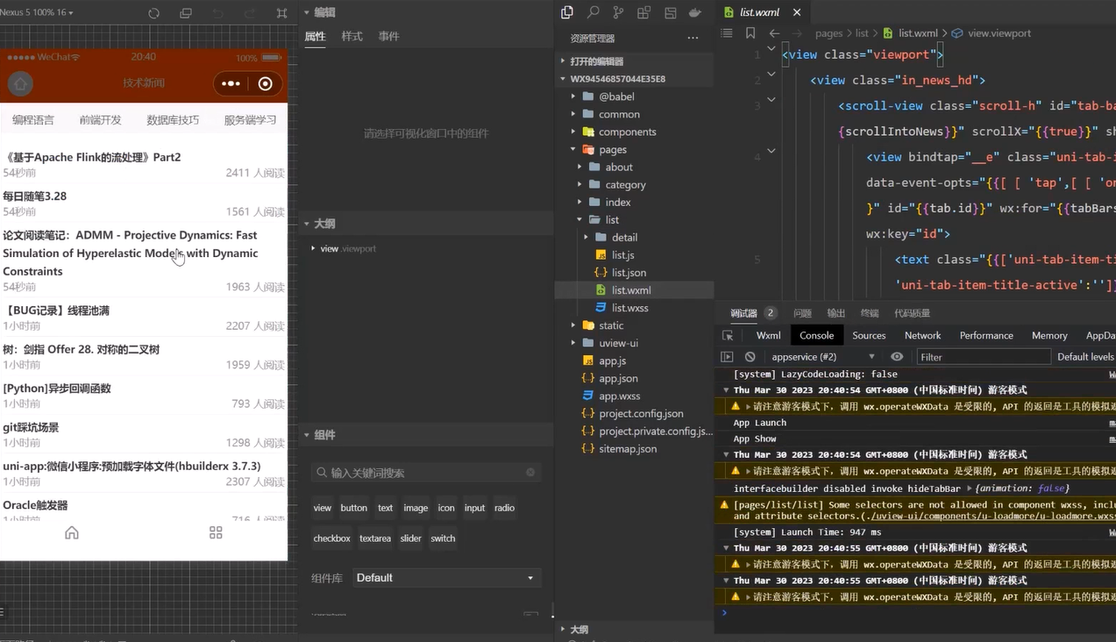This screenshot has width=1116, height=642.
Task: Select the image component chip
Action: click(x=416, y=508)
